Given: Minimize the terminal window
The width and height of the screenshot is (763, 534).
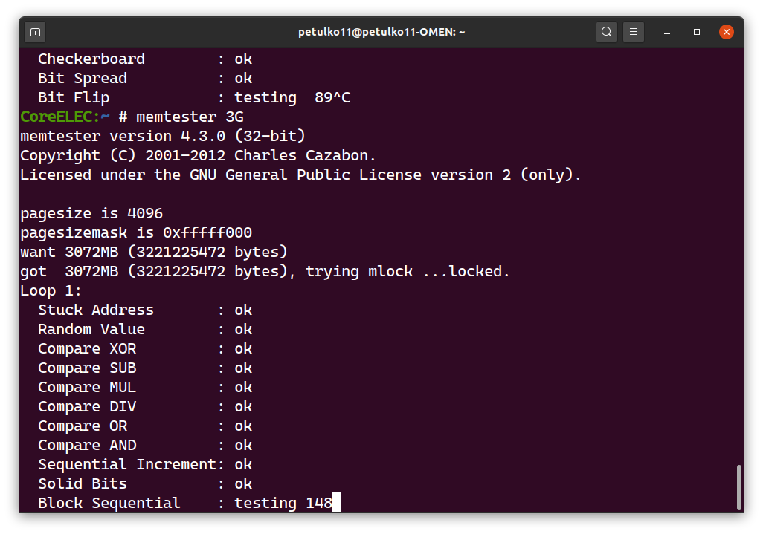Looking at the screenshot, I should pyautogui.click(x=668, y=32).
